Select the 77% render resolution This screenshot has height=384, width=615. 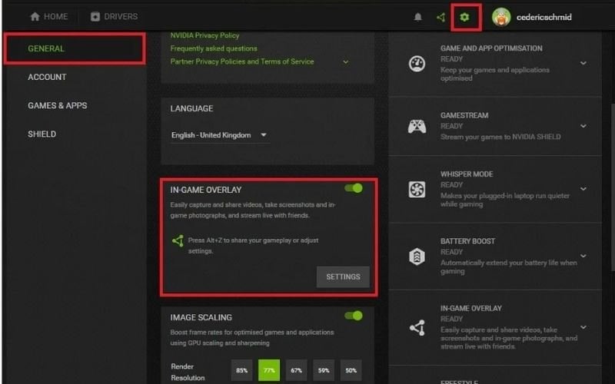[x=269, y=370]
